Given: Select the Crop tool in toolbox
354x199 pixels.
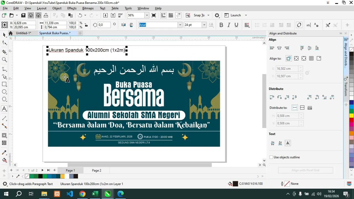Looking at the screenshot, I should pos(4,52).
